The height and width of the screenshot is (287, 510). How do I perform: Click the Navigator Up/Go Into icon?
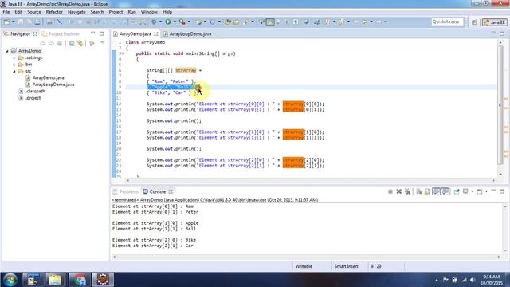coord(60,43)
